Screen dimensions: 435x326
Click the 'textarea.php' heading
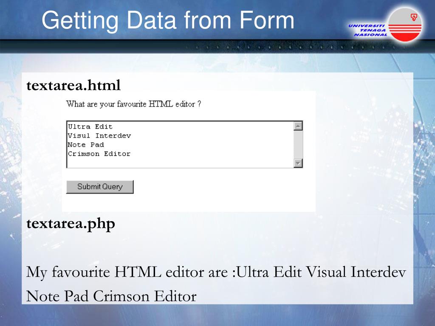click(x=71, y=224)
